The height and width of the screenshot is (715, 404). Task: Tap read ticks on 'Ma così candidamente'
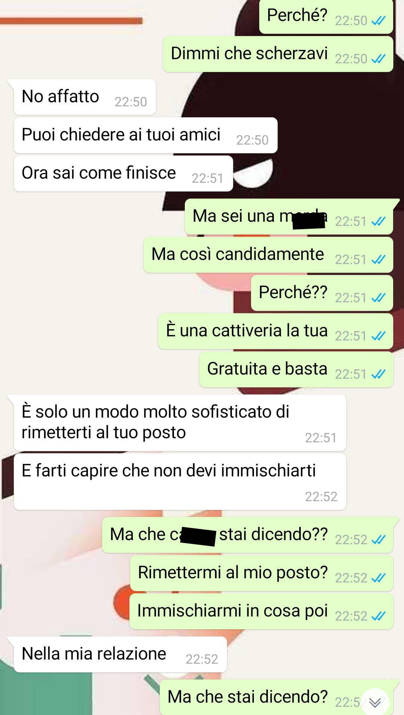378,259
